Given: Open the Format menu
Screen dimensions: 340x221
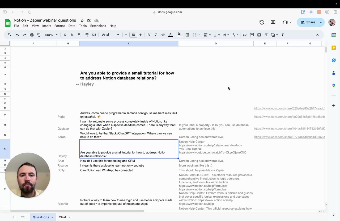Looking at the screenshot, I should tap(59, 26).
